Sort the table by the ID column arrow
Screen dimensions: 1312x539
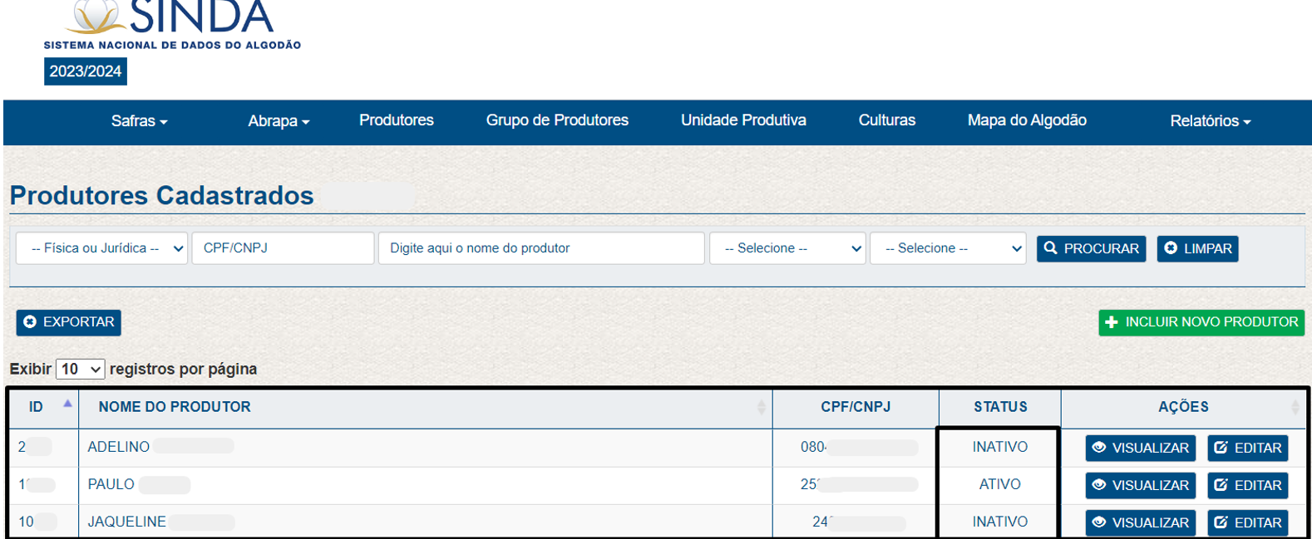tap(67, 404)
